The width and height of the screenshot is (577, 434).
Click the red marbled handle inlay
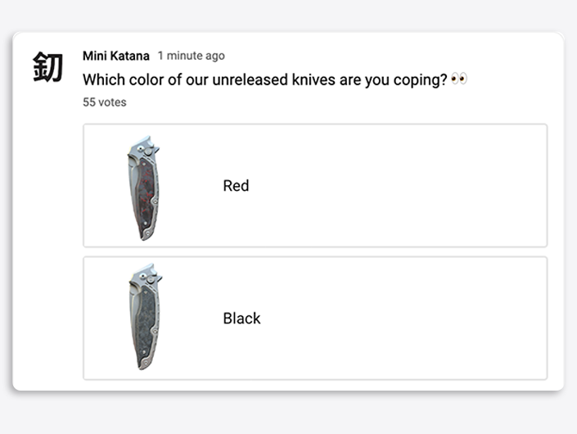[145, 195]
